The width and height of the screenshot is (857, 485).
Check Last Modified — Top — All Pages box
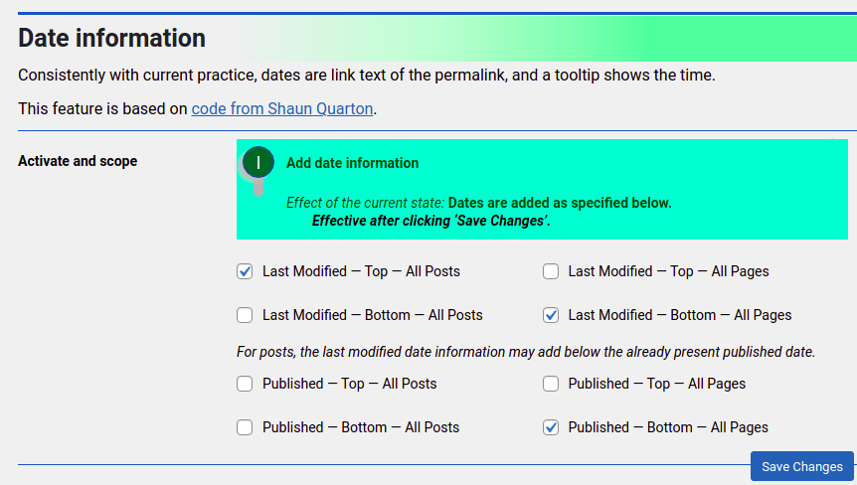[x=551, y=271]
